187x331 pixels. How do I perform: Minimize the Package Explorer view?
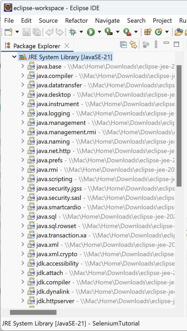point(166,42)
